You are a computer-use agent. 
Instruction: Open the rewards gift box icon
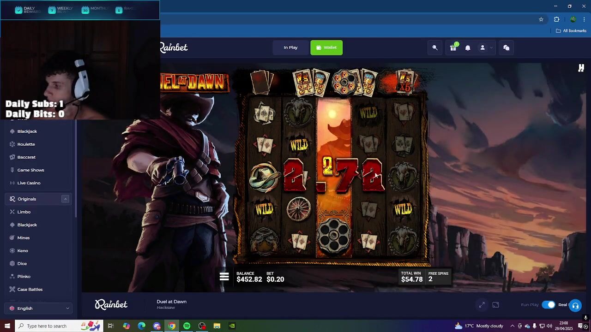coord(453,47)
